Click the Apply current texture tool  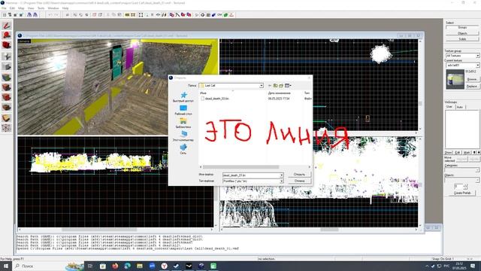coord(7,87)
